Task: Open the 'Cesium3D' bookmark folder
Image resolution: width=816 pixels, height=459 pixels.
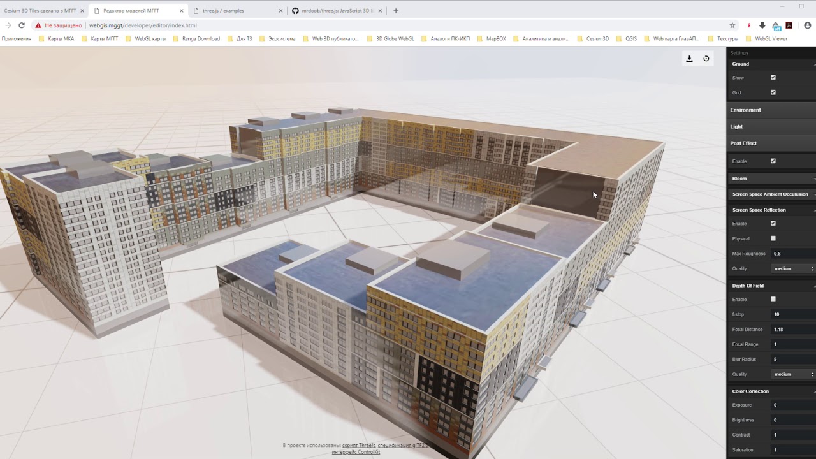Action: coord(593,38)
